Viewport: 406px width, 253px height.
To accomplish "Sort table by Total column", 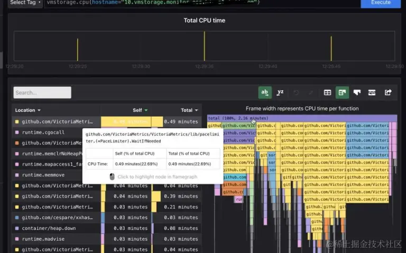I will pos(189,110).
